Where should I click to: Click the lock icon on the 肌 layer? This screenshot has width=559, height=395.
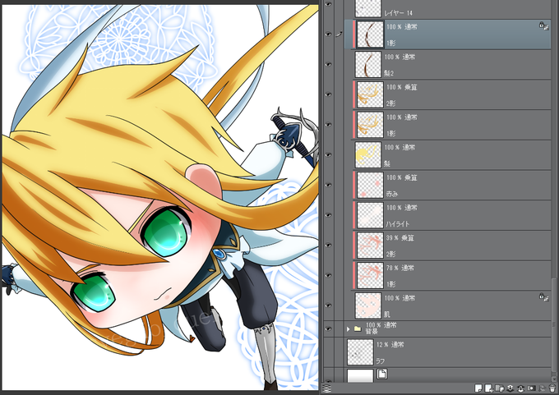[543, 296]
